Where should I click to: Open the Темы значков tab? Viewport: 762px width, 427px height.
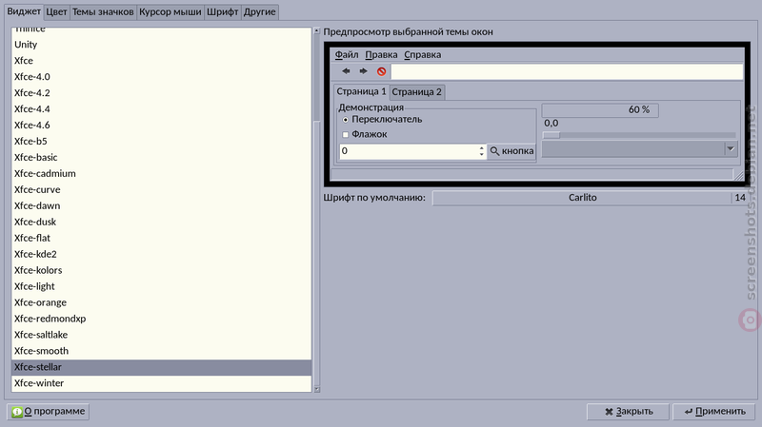pos(103,11)
